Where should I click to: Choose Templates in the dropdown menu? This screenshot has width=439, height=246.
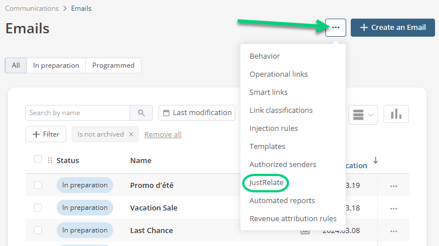(x=267, y=146)
